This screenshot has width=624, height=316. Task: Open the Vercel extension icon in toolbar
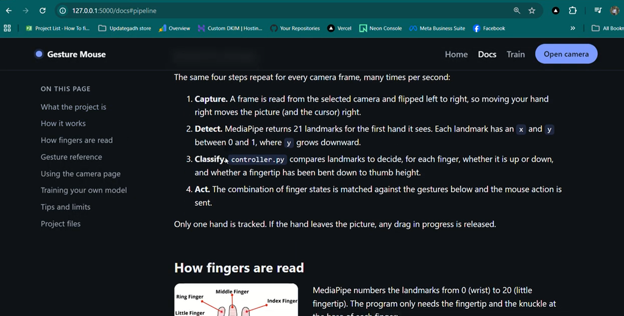coord(556,11)
